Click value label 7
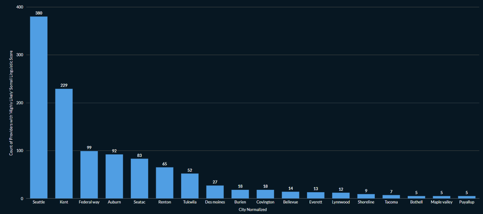Viewport: 483px width, 214px height. 391,191
